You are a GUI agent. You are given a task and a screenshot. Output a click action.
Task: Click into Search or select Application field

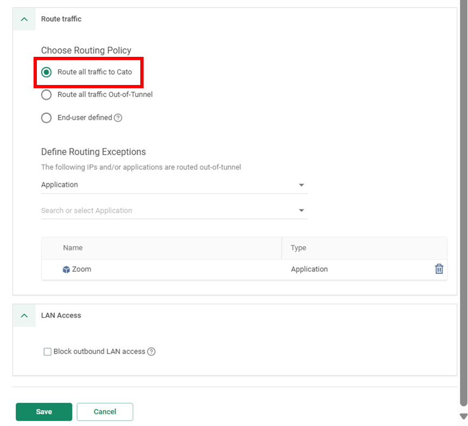pos(162,211)
